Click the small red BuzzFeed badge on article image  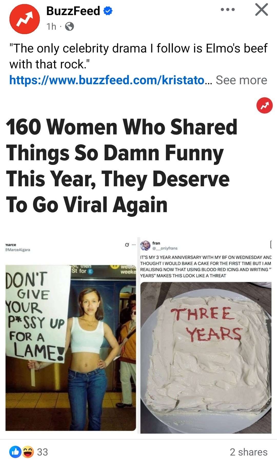[264, 105]
